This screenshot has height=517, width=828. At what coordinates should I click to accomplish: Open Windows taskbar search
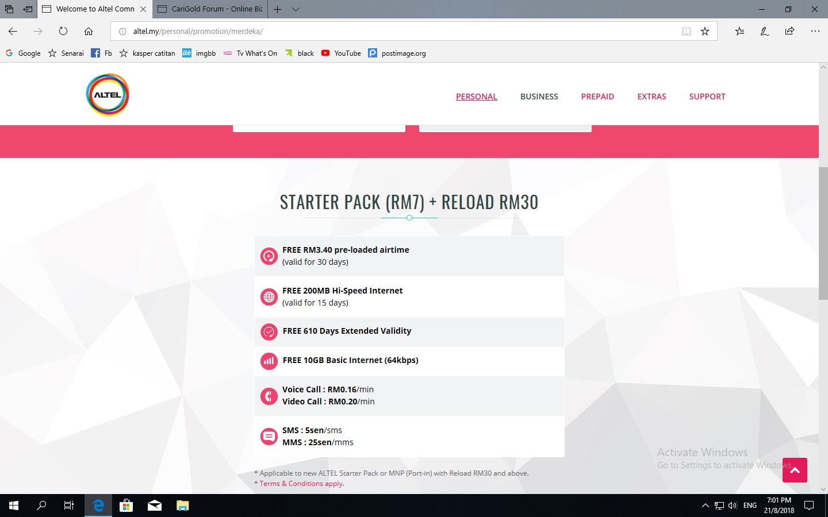point(41,506)
